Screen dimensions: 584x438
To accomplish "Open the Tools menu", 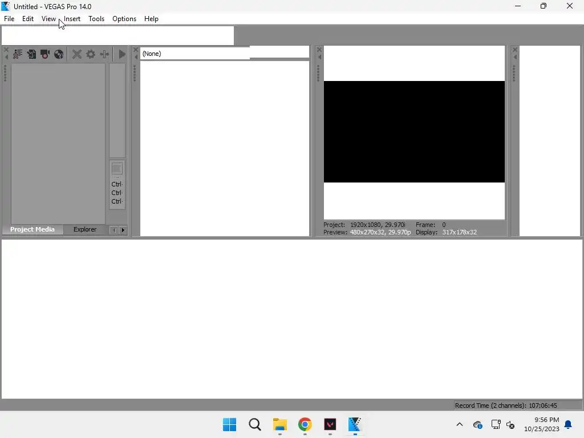I will pos(96,19).
